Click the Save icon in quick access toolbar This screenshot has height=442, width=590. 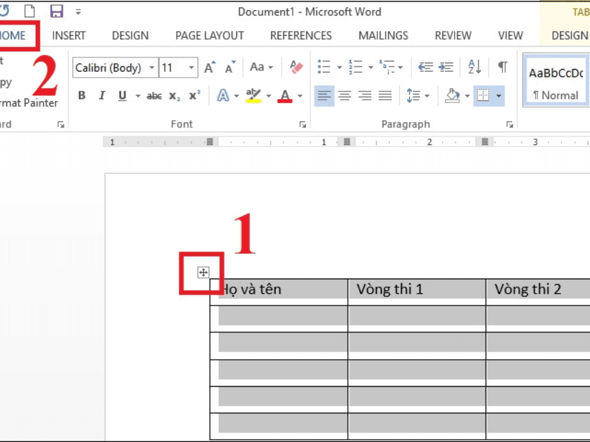tap(56, 11)
